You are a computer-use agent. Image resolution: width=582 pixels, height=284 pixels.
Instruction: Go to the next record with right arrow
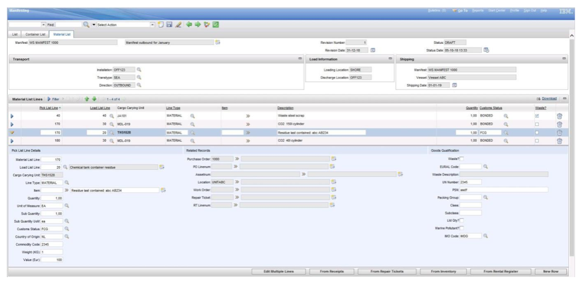[197, 24]
